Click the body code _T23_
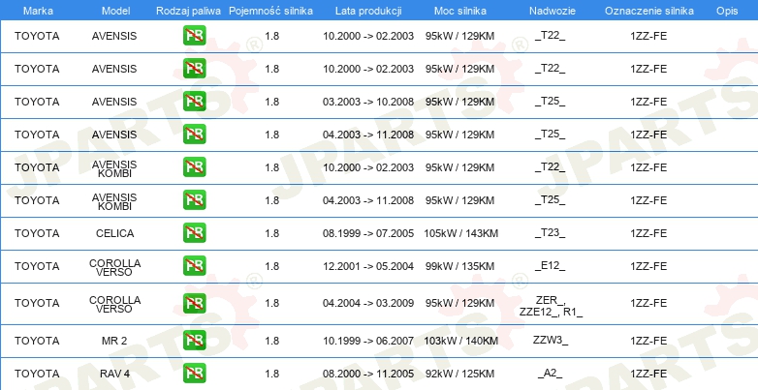The height and width of the screenshot is (390, 758). [551, 232]
